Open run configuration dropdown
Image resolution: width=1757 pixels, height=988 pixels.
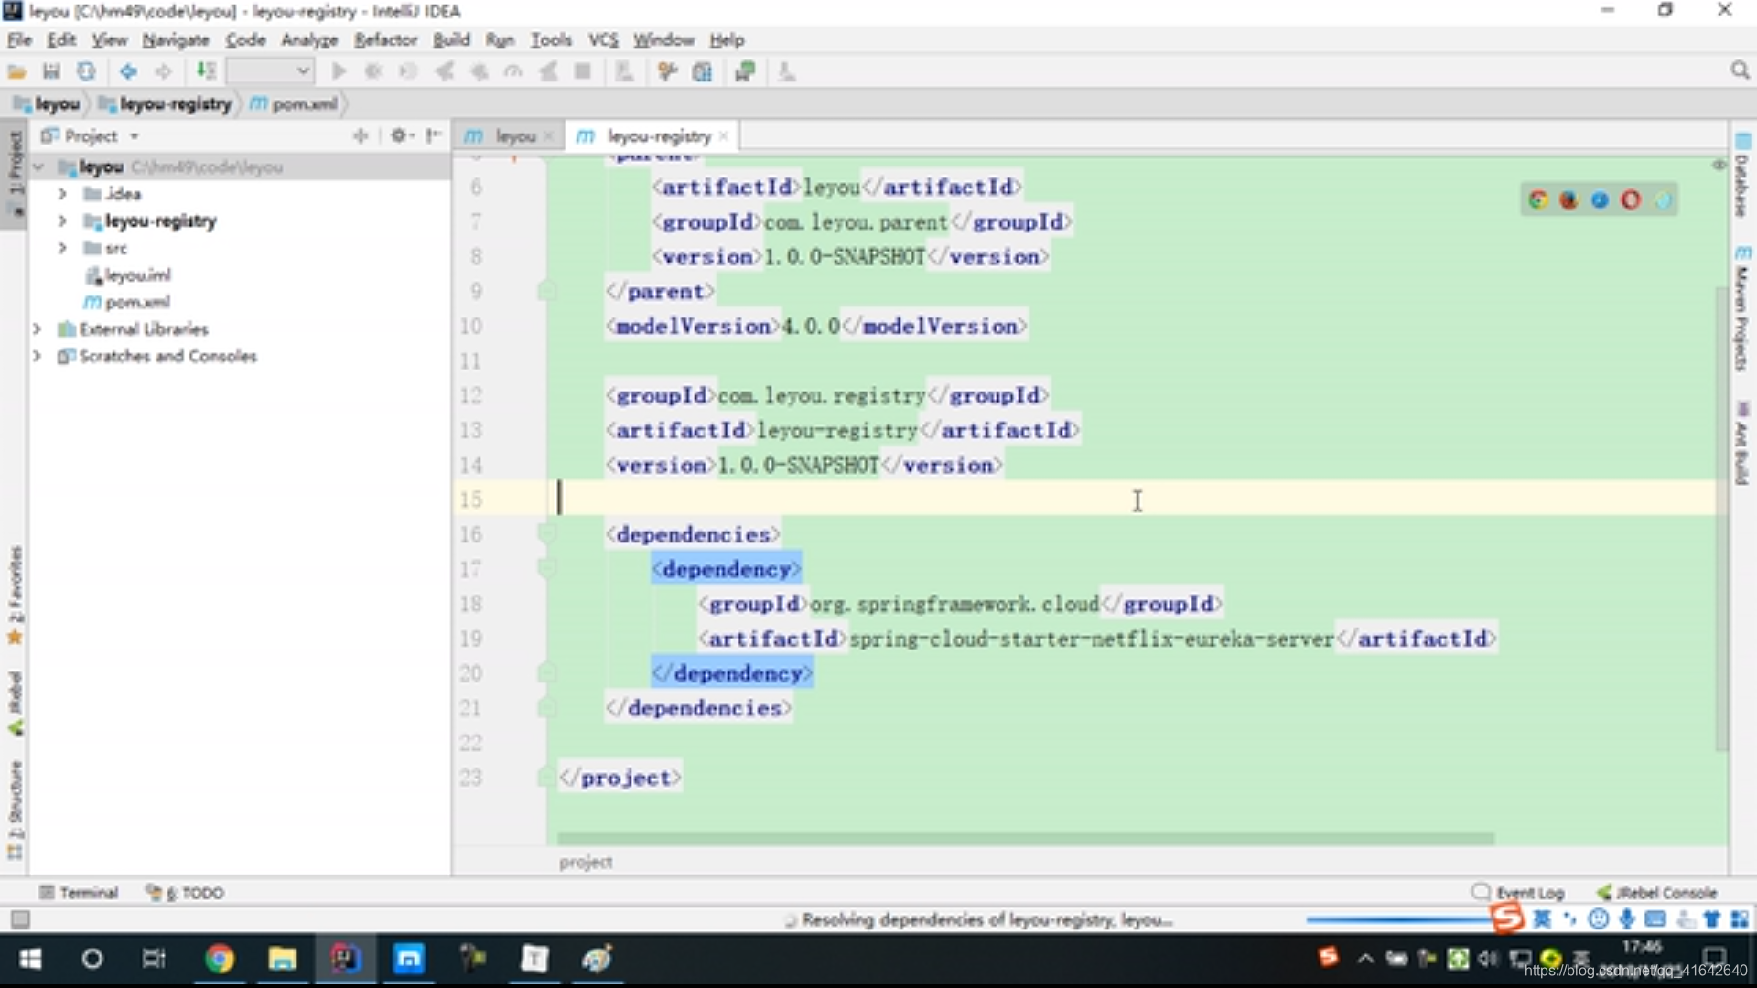(270, 71)
